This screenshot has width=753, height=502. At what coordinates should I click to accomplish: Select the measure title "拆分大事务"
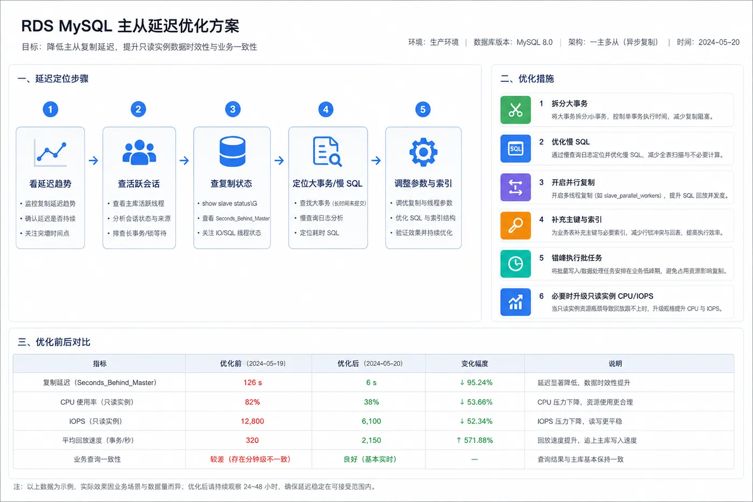[569, 103]
